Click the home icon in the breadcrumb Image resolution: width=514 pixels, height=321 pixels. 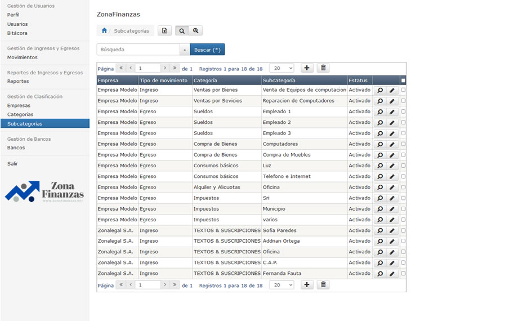(104, 31)
